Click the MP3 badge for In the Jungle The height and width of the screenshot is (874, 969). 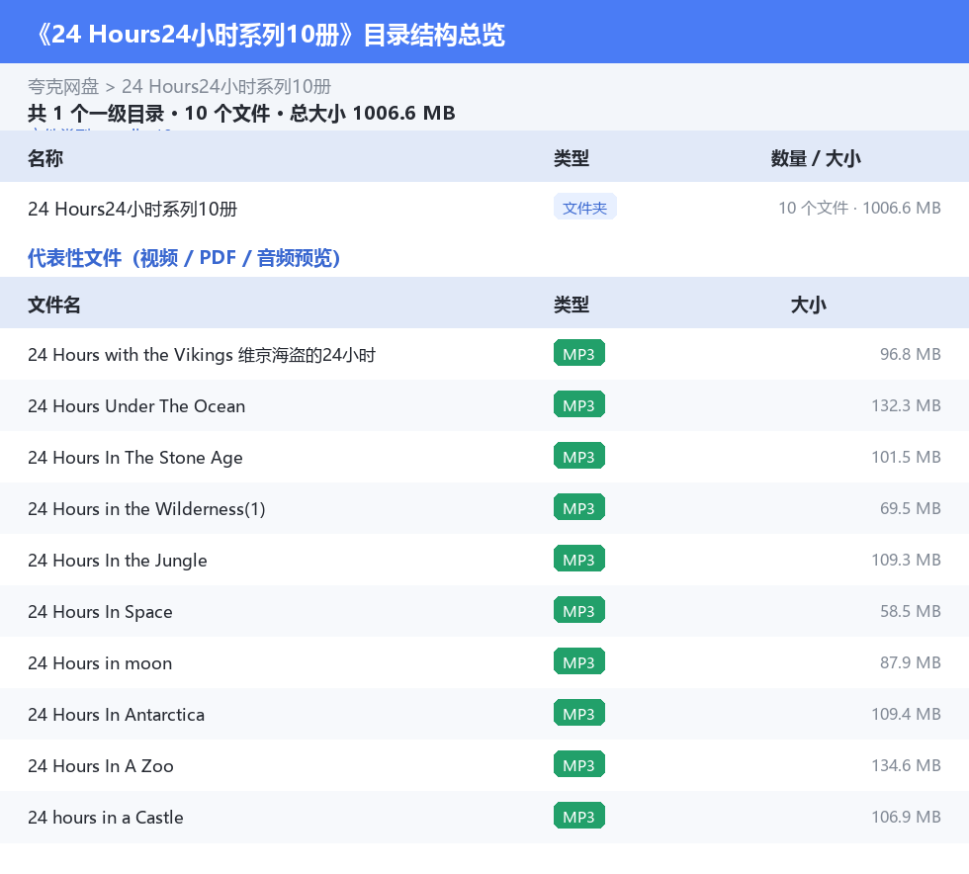coord(579,559)
